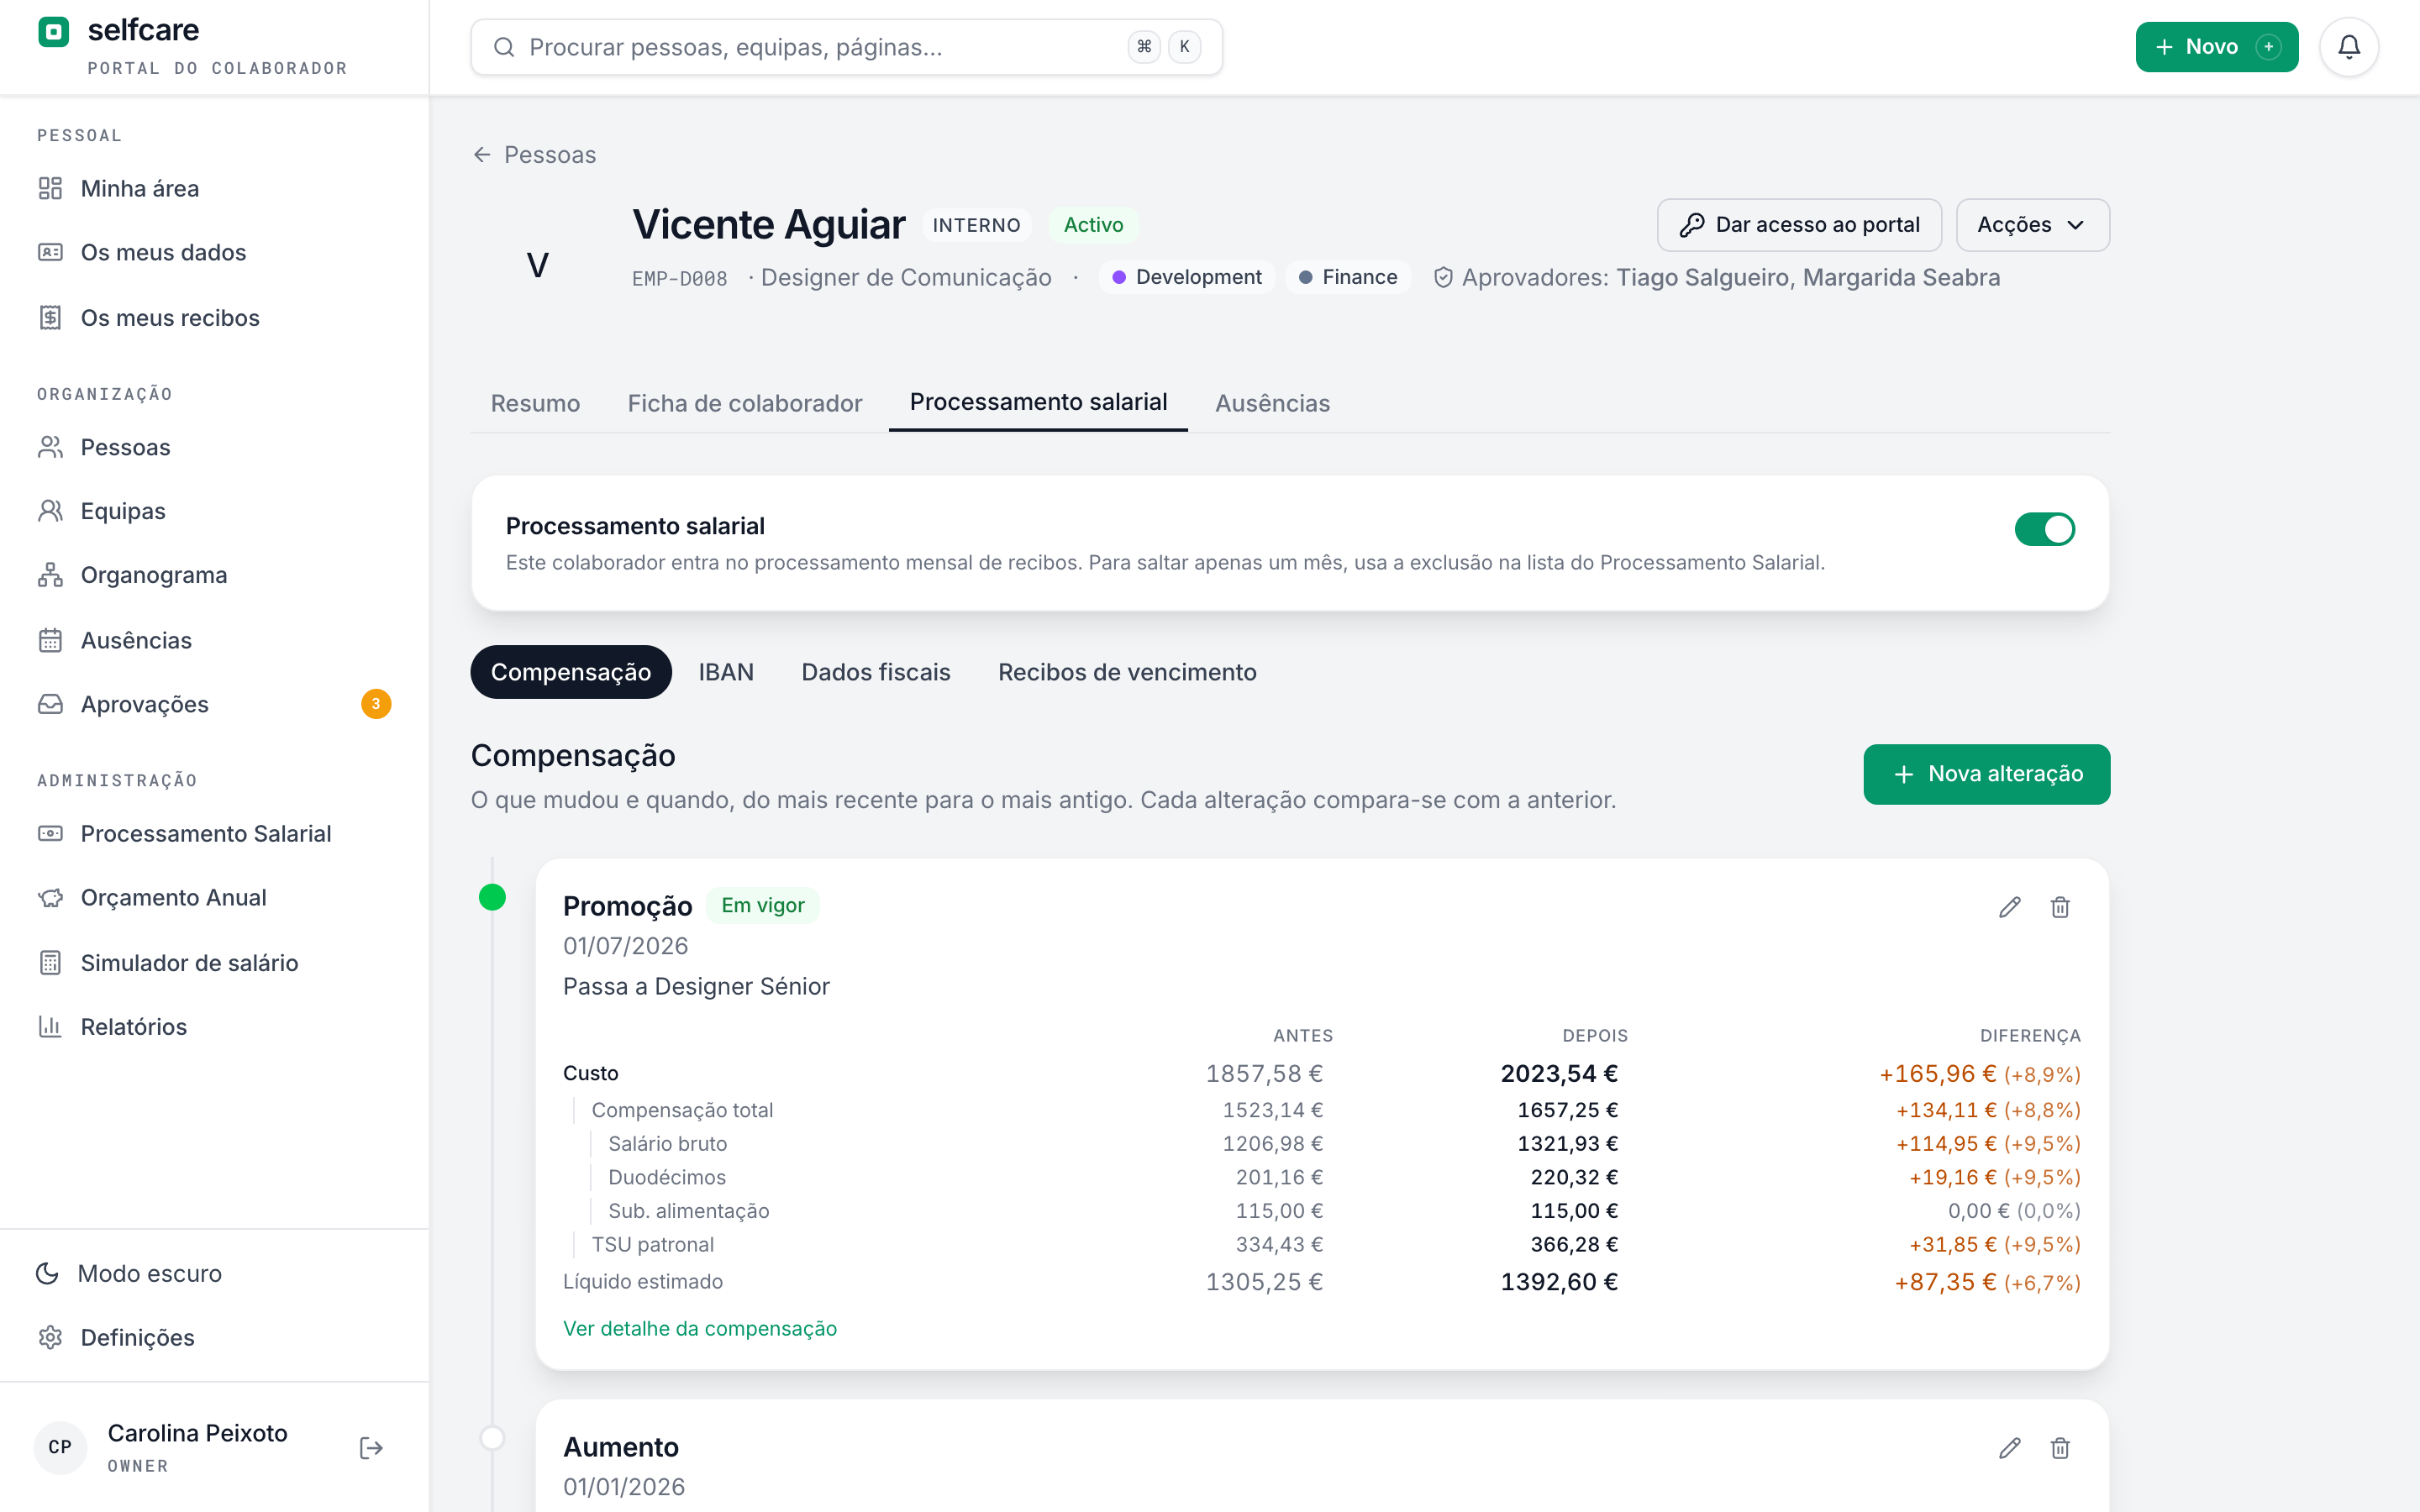Screen dimensions: 2420x1512
Task: Click the Finance team badge
Action: coord(1347,277)
